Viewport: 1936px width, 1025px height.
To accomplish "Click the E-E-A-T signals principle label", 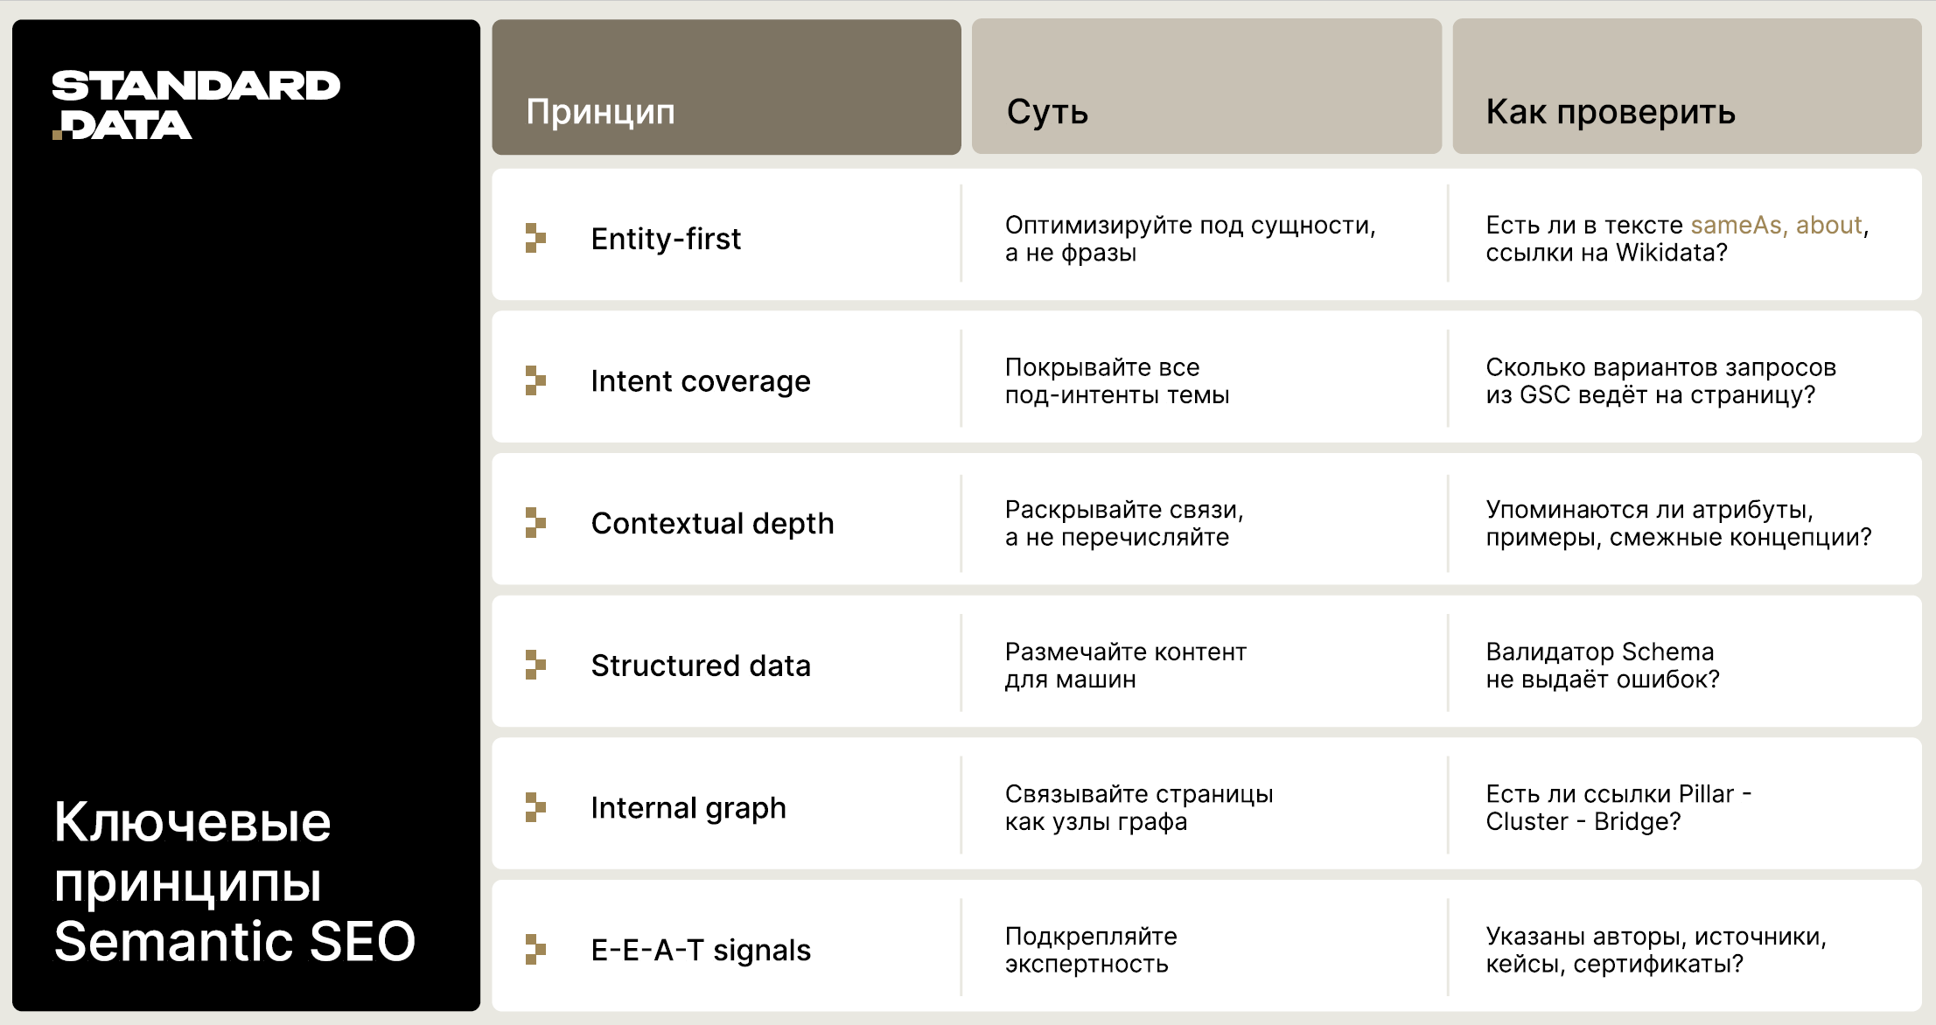I will 701,950.
